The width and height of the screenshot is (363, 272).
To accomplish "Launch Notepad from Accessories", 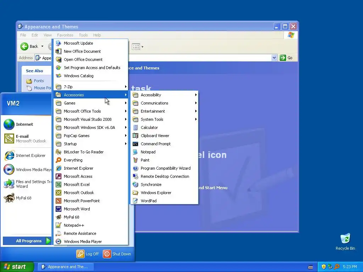I will point(164,152).
